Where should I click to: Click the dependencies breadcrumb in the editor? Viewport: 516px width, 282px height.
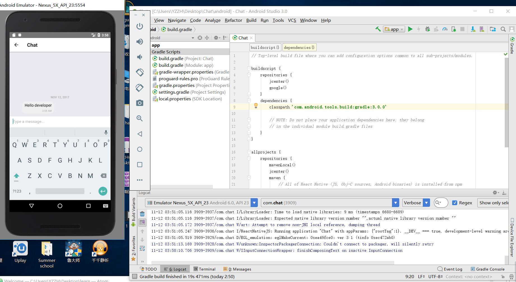[x=299, y=48]
